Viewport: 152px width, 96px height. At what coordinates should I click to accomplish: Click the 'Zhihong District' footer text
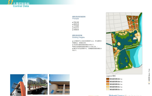[116, 95]
